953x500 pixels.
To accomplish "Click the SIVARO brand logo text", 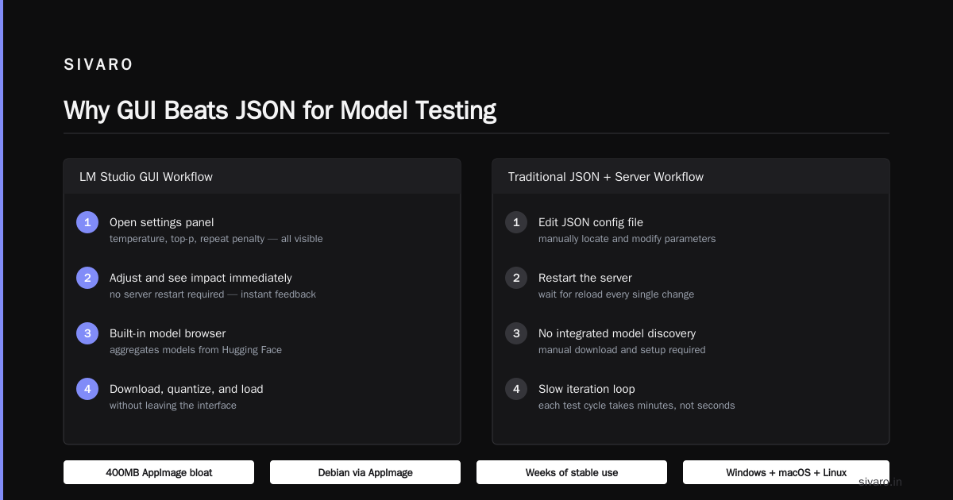I will pyautogui.click(x=98, y=65).
